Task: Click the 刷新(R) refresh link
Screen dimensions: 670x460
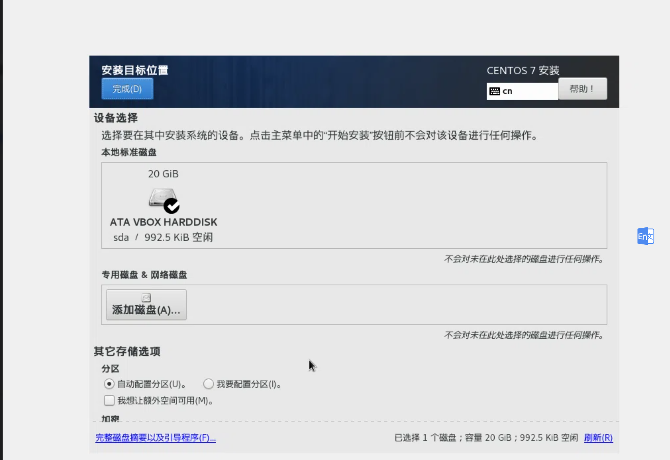Action: 598,438
